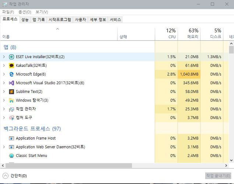Click the Sublime Text icon

(x=11, y=91)
